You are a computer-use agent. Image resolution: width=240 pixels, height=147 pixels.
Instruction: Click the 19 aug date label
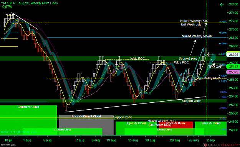coord(150,140)
